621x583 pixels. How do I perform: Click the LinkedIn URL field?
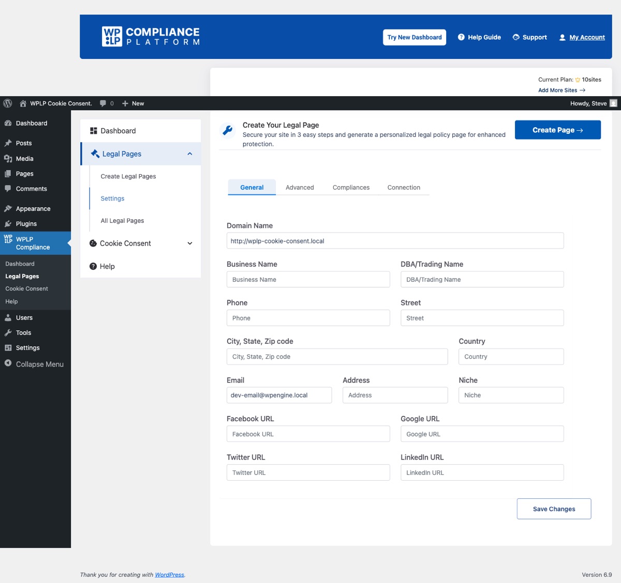coord(482,472)
